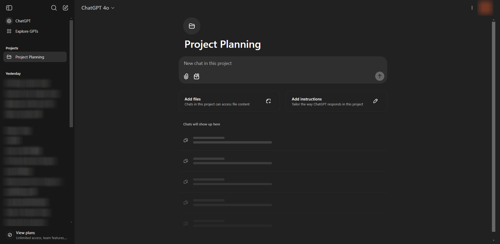Open the search chats magnifier icon
Screen dimensions: 500x244
point(54,8)
